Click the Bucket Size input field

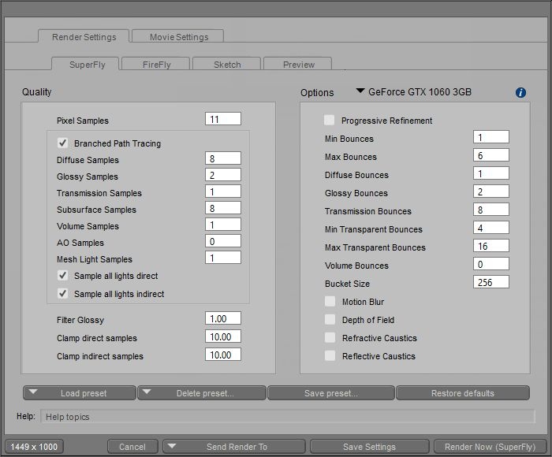[x=491, y=282]
